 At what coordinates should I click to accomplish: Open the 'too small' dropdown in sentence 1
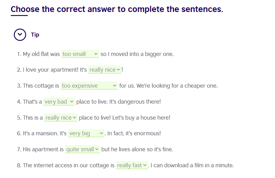click(80, 54)
